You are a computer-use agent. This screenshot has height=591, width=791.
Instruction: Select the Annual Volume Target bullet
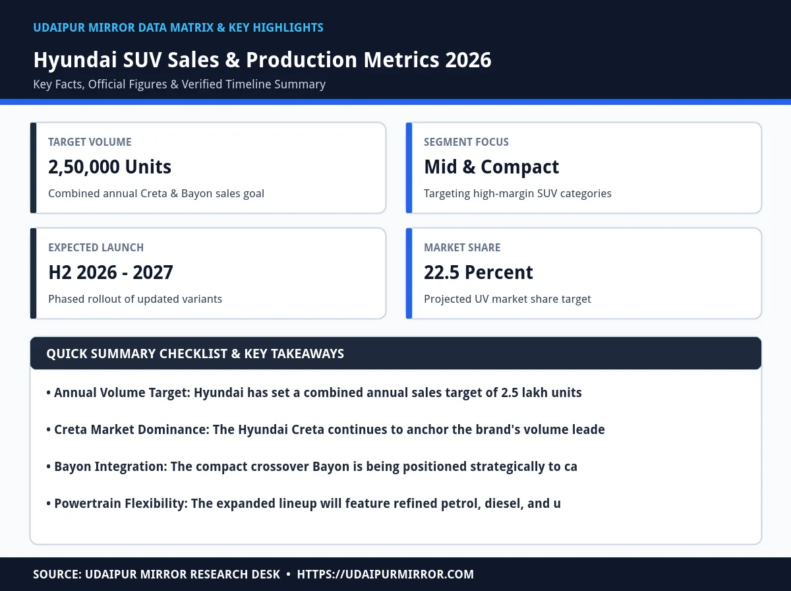(314, 392)
